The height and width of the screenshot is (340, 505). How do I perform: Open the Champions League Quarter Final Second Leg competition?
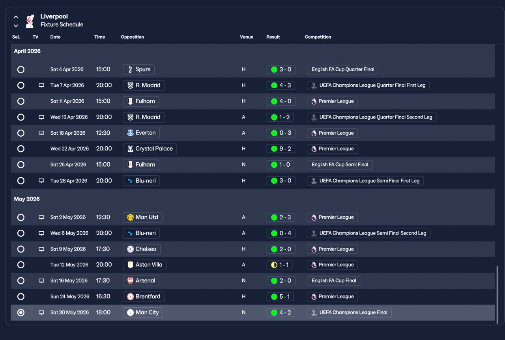[372, 117]
